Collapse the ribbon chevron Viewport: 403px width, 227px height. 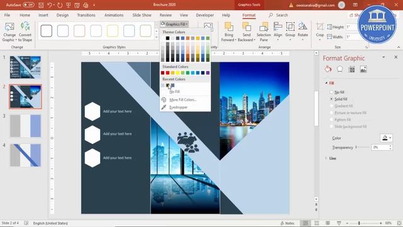coord(399,47)
